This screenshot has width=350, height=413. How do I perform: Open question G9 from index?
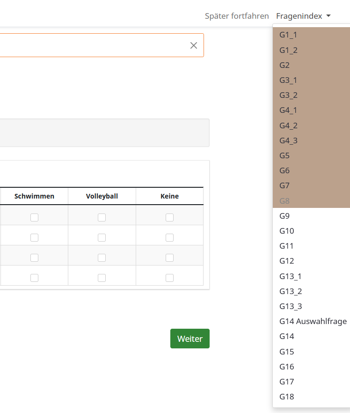284,216
